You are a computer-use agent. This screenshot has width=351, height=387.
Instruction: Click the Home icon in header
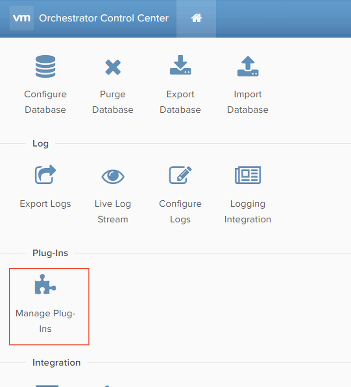click(196, 18)
